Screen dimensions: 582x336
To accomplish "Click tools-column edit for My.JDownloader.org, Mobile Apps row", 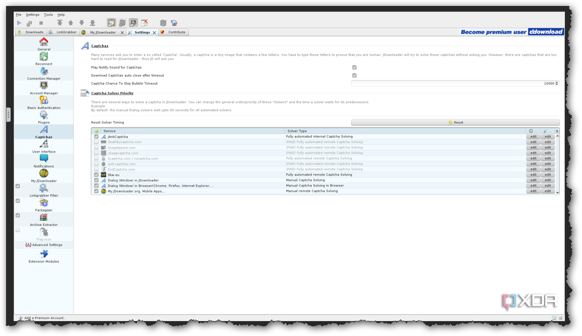I will click(x=548, y=191).
